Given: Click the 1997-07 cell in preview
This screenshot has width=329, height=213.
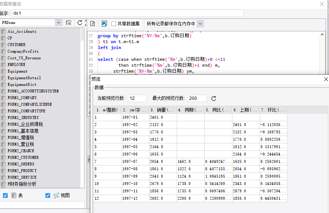Looking at the screenshot, I should pyautogui.click(x=135, y=162).
